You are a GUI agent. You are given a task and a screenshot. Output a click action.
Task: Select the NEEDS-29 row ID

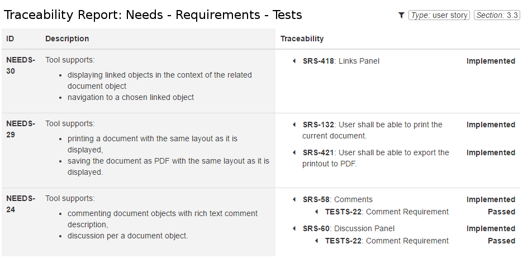pos(21,129)
